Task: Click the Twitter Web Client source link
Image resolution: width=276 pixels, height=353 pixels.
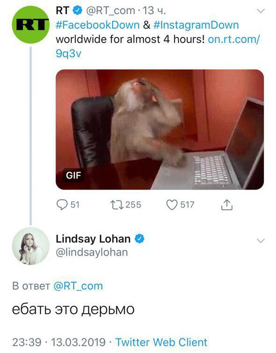Action: (x=161, y=342)
